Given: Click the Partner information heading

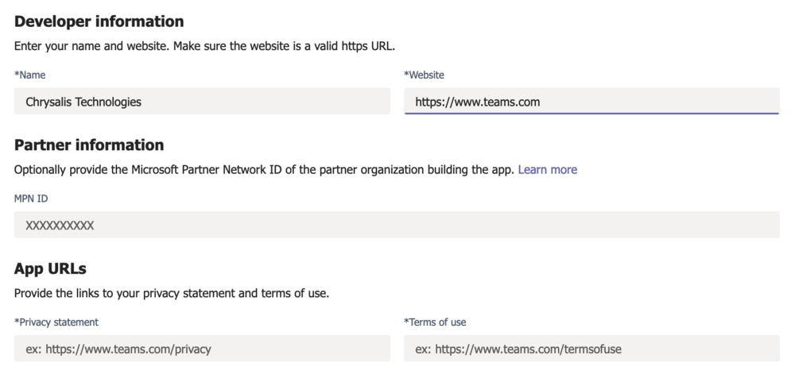Looking at the screenshot, I should point(89,145).
